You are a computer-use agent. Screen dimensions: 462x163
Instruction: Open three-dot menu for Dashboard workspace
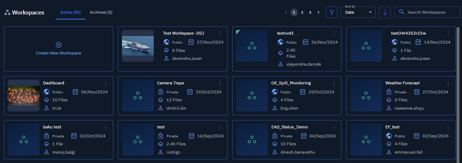pos(106,83)
